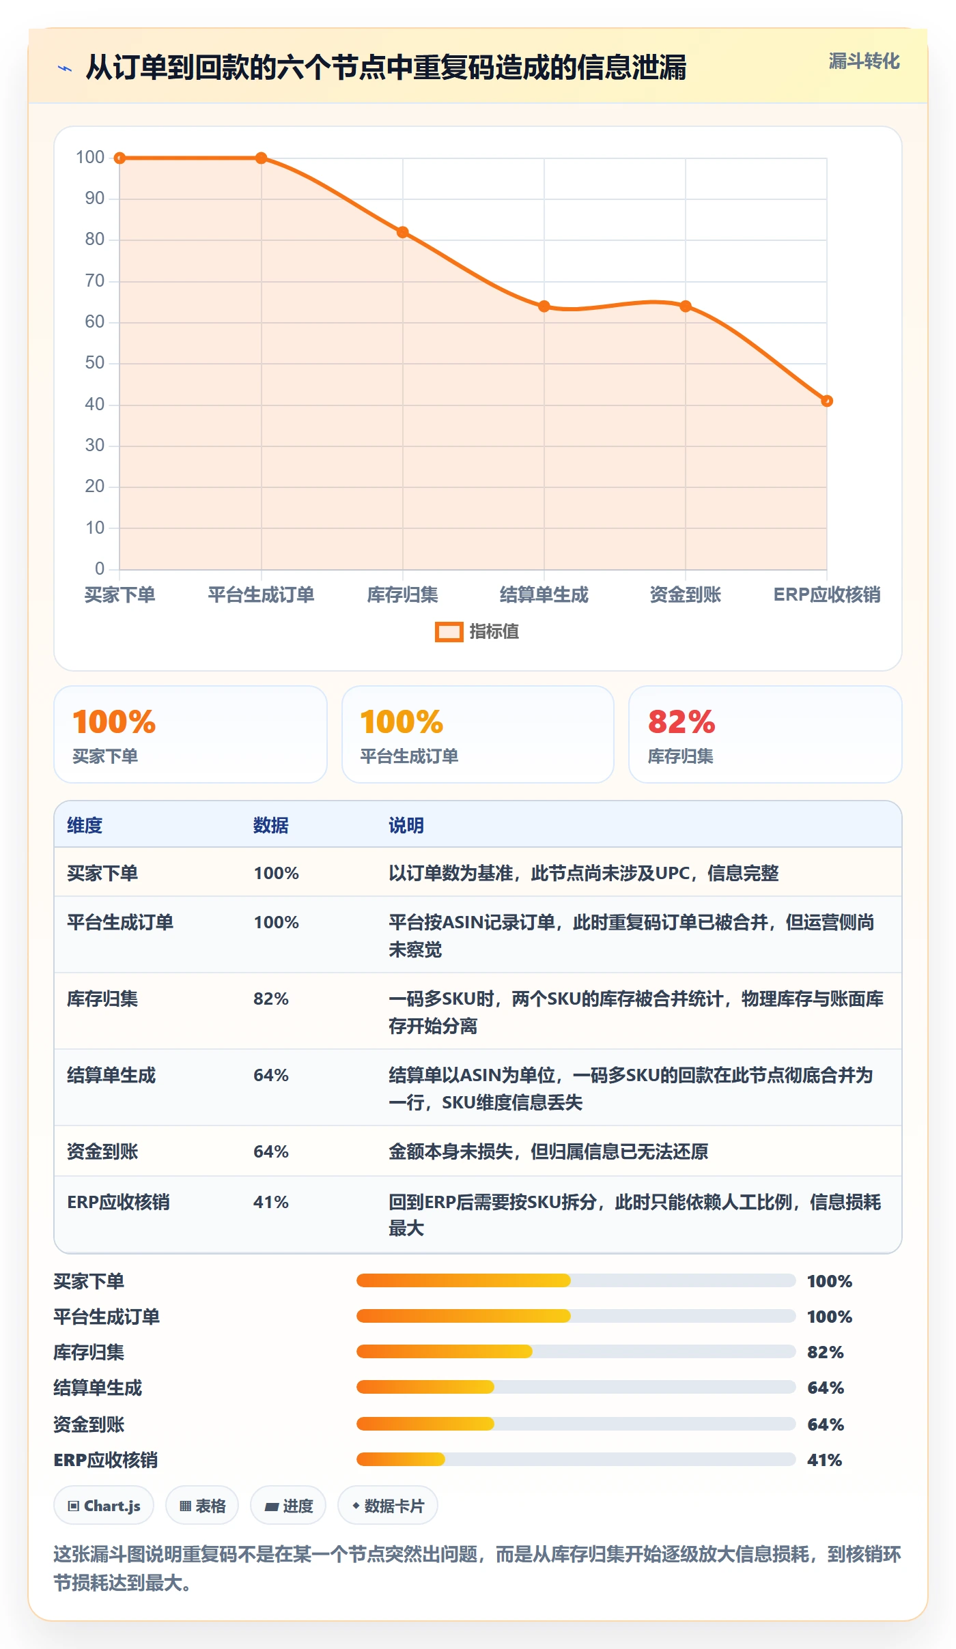Viewport: 956px width, 1649px height.
Task: Click the 资金到账 progress bar
Action: tap(576, 1424)
